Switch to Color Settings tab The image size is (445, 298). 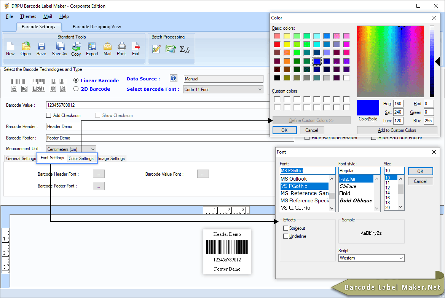coord(81,159)
